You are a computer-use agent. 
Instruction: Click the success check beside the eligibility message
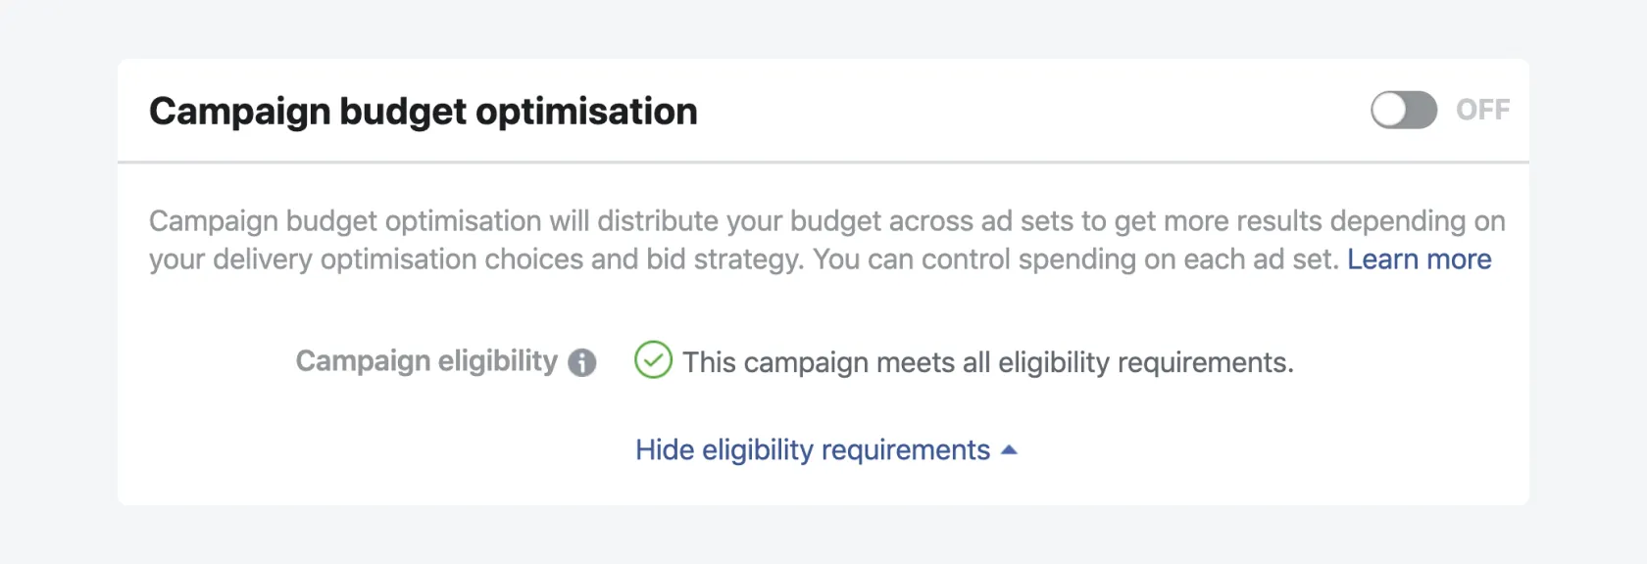[653, 361]
